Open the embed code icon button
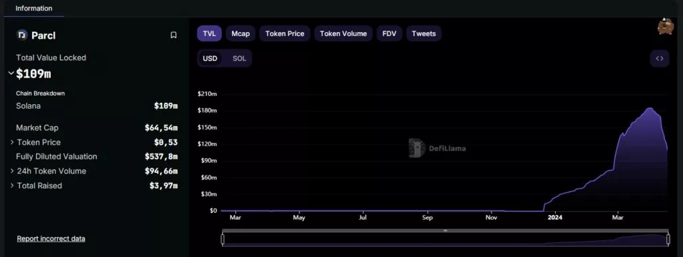The width and height of the screenshot is (683, 257). [660, 58]
